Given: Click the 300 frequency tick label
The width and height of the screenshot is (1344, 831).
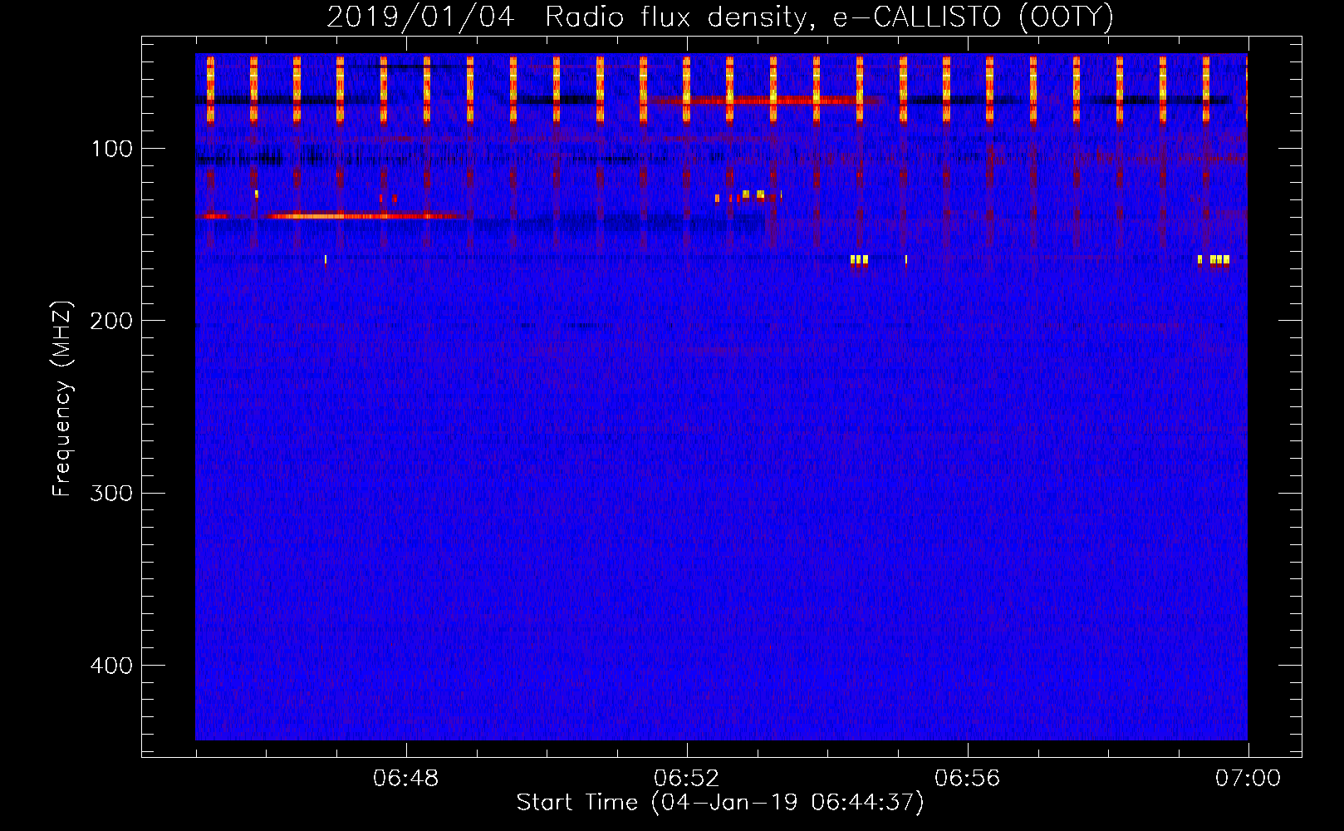Looking at the screenshot, I should pos(111,493).
